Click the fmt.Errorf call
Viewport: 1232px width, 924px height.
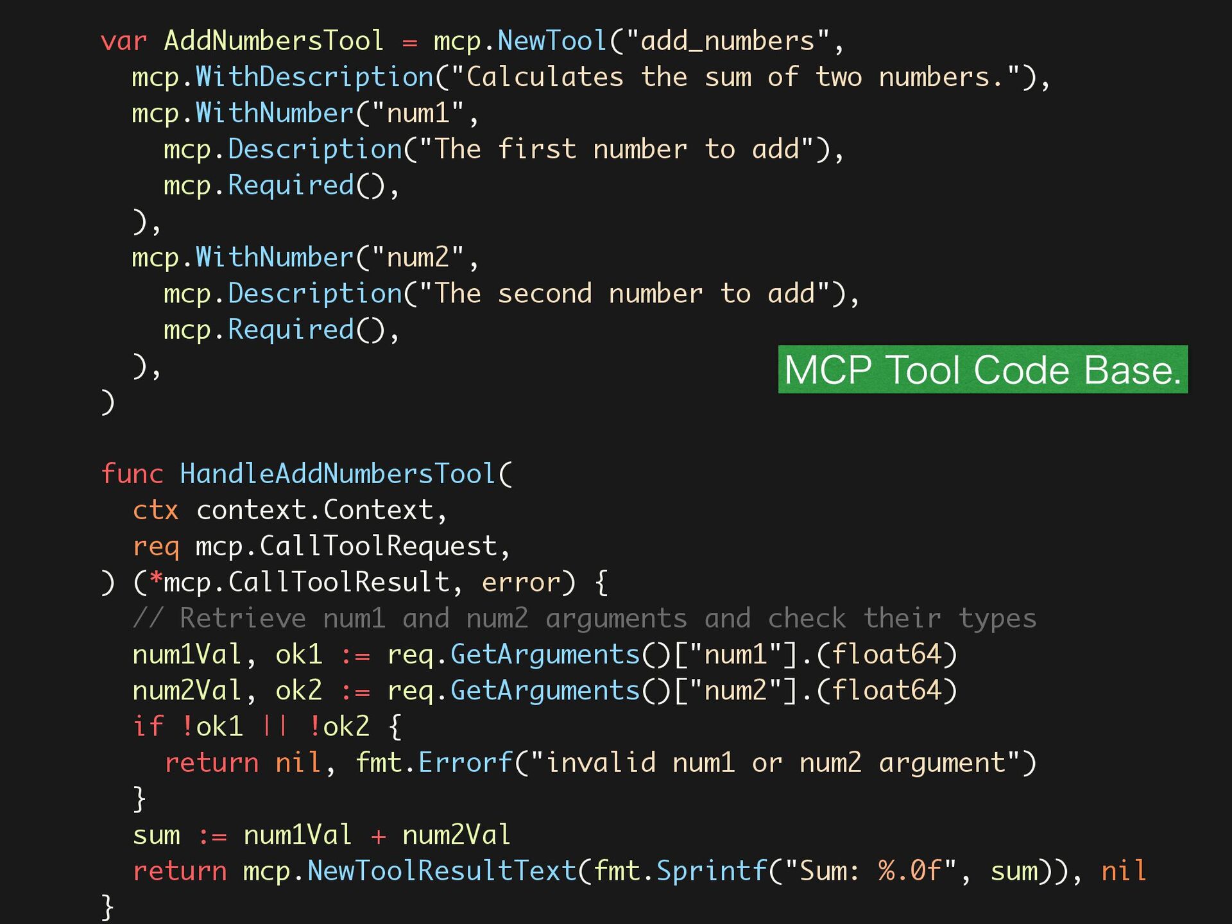coord(434,763)
